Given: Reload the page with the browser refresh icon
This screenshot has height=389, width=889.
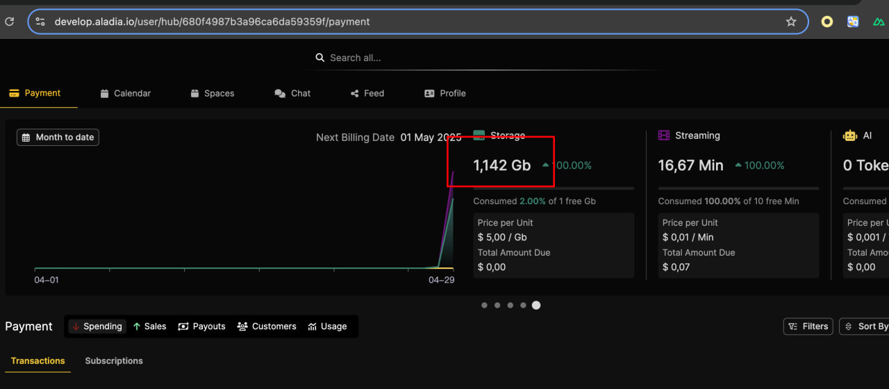Looking at the screenshot, I should click(x=9, y=22).
